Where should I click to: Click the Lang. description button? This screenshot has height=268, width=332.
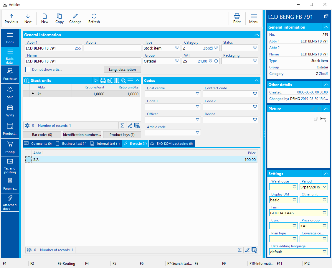pyautogui.click(x=122, y=70)
